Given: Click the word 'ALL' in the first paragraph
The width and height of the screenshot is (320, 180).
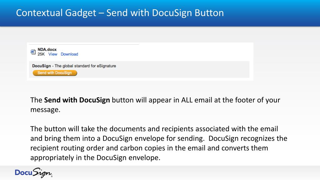Looking at the screenshot, I should point(187,100).
